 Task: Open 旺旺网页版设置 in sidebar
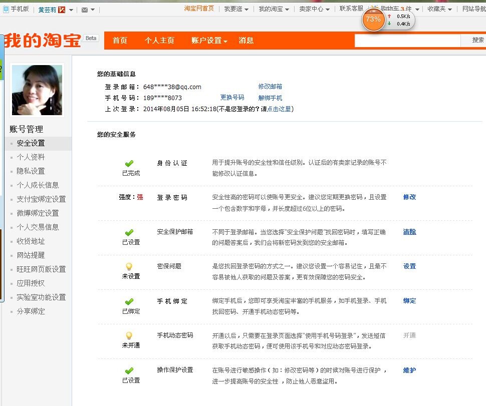coord(41,269)
